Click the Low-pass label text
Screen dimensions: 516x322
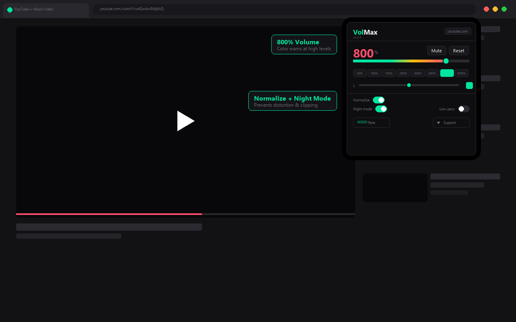point(447,109)
